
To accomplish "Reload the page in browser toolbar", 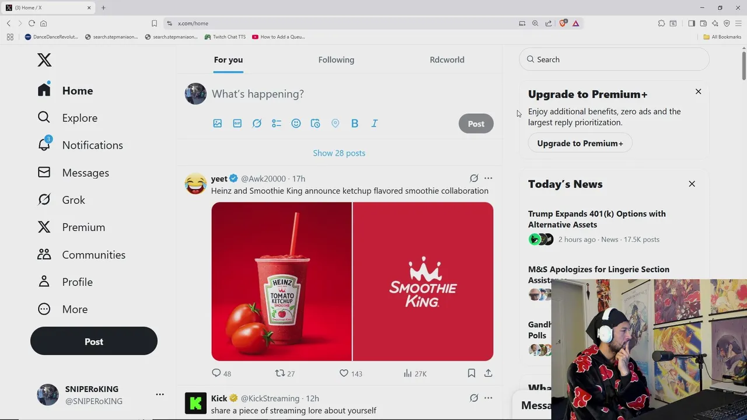I will 32,23.
